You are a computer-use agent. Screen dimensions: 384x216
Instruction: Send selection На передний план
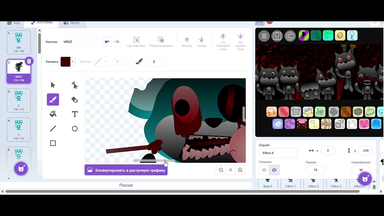tap(223, 42)
